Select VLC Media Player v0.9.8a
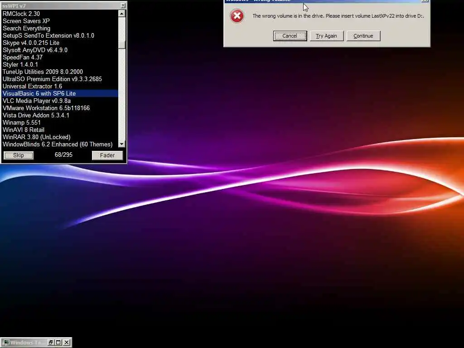Image resolution: width=464 pixels, height=348 pixels. (60, 101)
